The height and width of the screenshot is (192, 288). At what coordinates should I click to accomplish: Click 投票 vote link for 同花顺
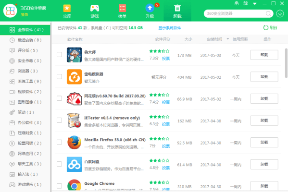tap(166, 102)
